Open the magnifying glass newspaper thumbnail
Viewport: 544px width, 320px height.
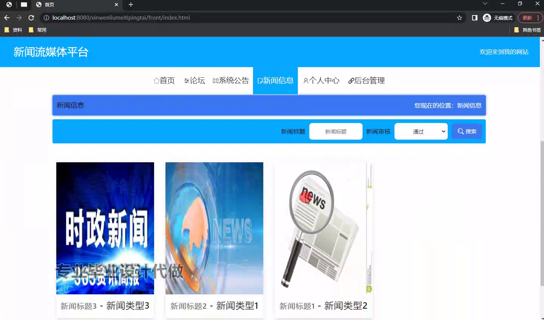click(x=324, y=228)
